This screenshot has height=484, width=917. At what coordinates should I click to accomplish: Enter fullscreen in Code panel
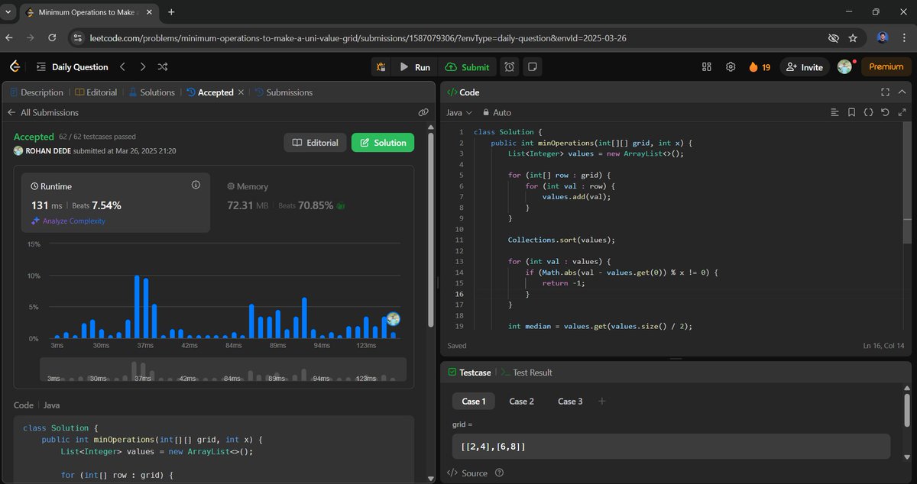pyautogui.click(x=885, y=92)
